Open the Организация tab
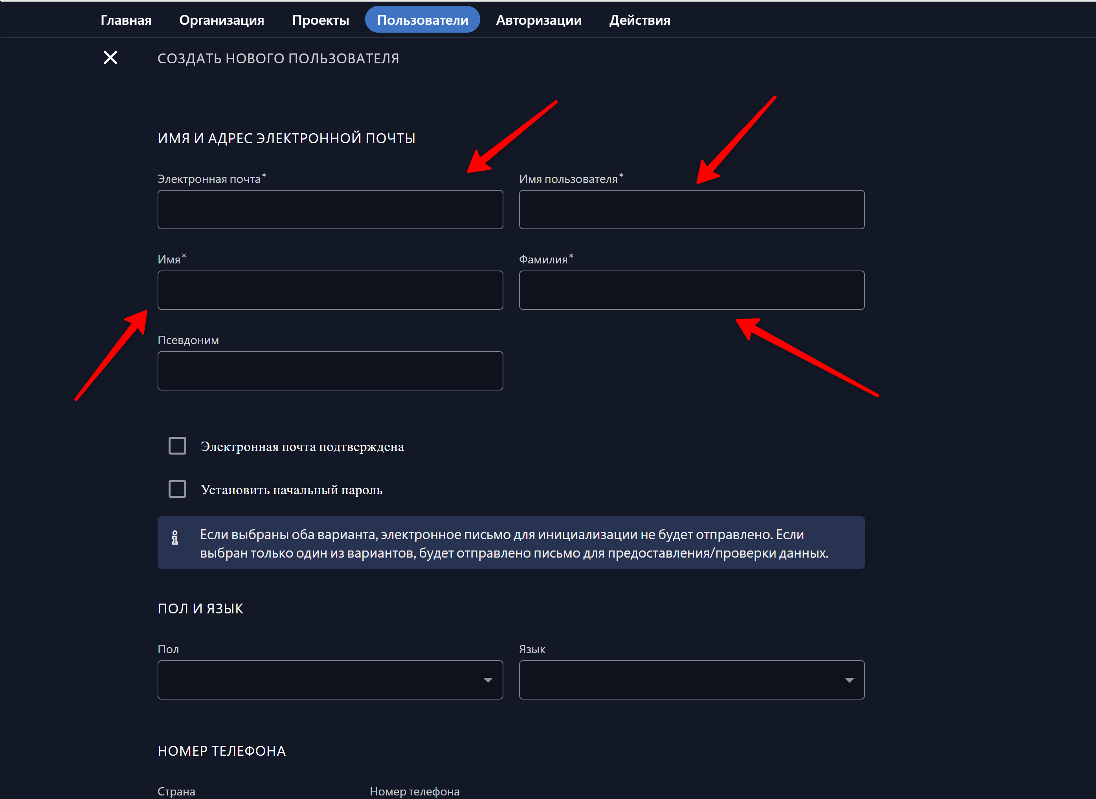This screenshot has height=799, width=1096. click(221, 20)
